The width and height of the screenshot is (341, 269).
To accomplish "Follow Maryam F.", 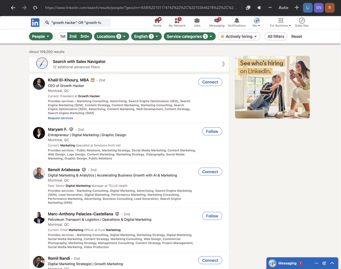I will coord(212,131).
